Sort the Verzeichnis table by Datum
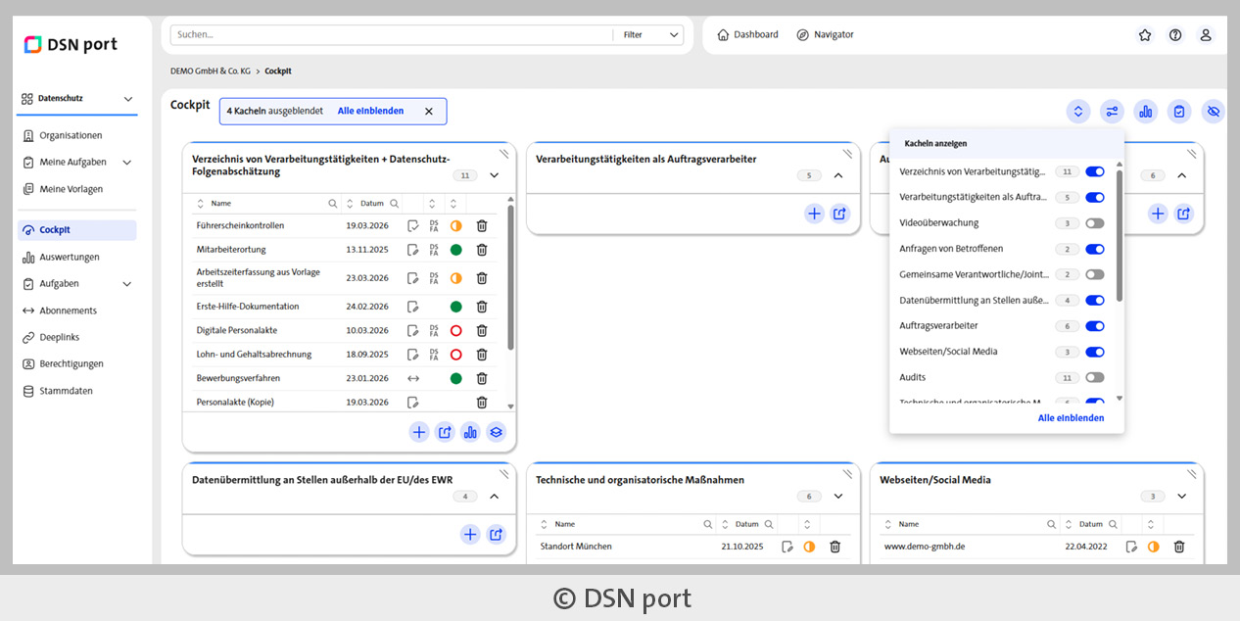 click(350, 204)
